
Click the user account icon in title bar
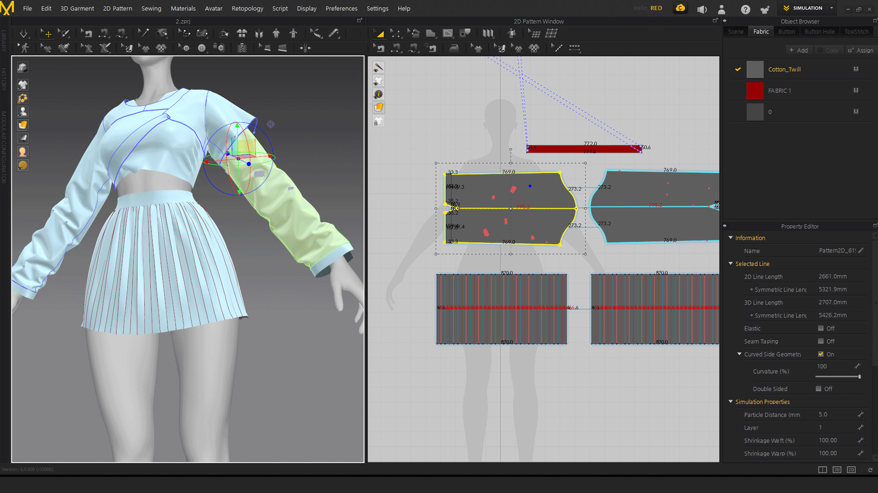(x=722, y=9)
